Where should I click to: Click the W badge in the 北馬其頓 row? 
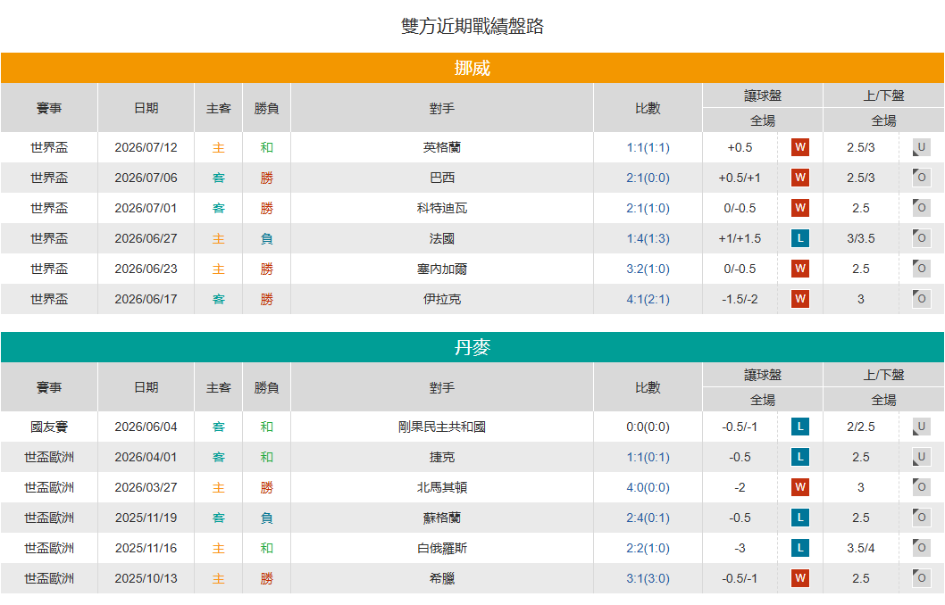[799, 487]
